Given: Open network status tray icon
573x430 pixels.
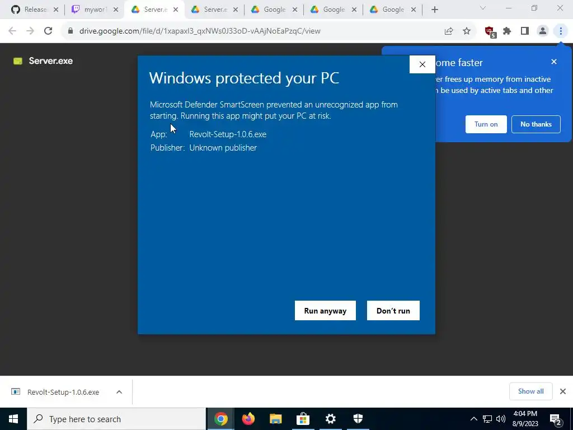Looking at the screenshot, I should coord(487,419).
